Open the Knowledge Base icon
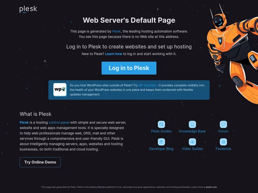Screen dimensions: 258x193 coord(192,124)
